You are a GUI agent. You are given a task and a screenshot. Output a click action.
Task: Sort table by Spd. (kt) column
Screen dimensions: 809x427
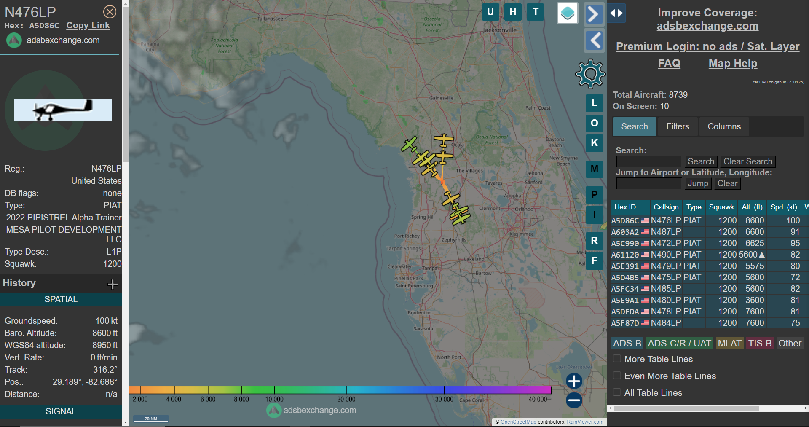pos(783,207)
